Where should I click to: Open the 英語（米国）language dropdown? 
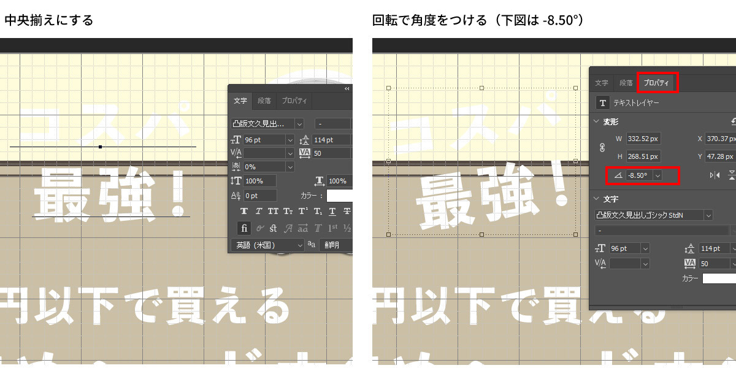267,245
